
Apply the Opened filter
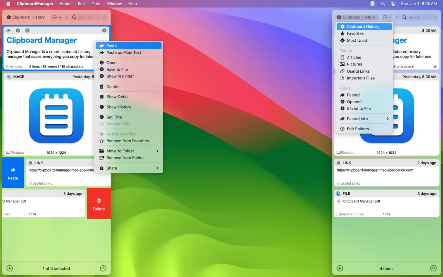[x=364, y=102]
